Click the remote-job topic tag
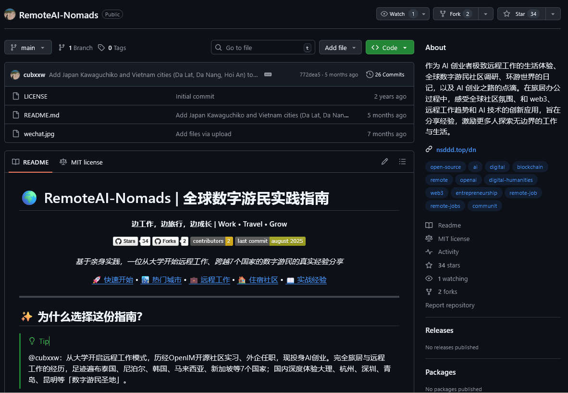The height and width of the screenshot is (393, 568). click(x=523, y=193)
